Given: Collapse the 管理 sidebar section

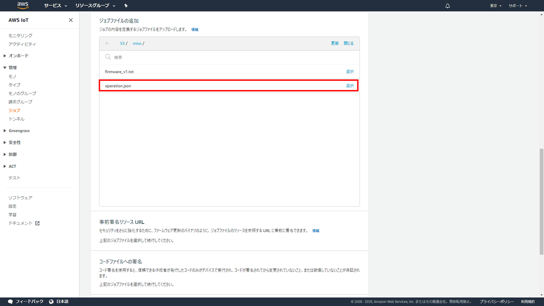Looking at the screenshot, I should (x=12, y=68).
